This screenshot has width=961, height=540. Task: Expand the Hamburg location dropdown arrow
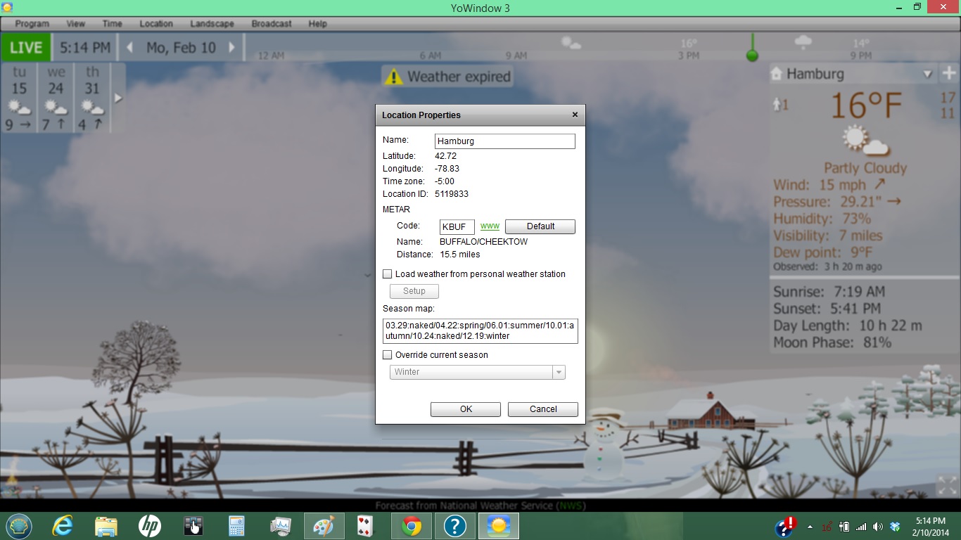(927, 74)
